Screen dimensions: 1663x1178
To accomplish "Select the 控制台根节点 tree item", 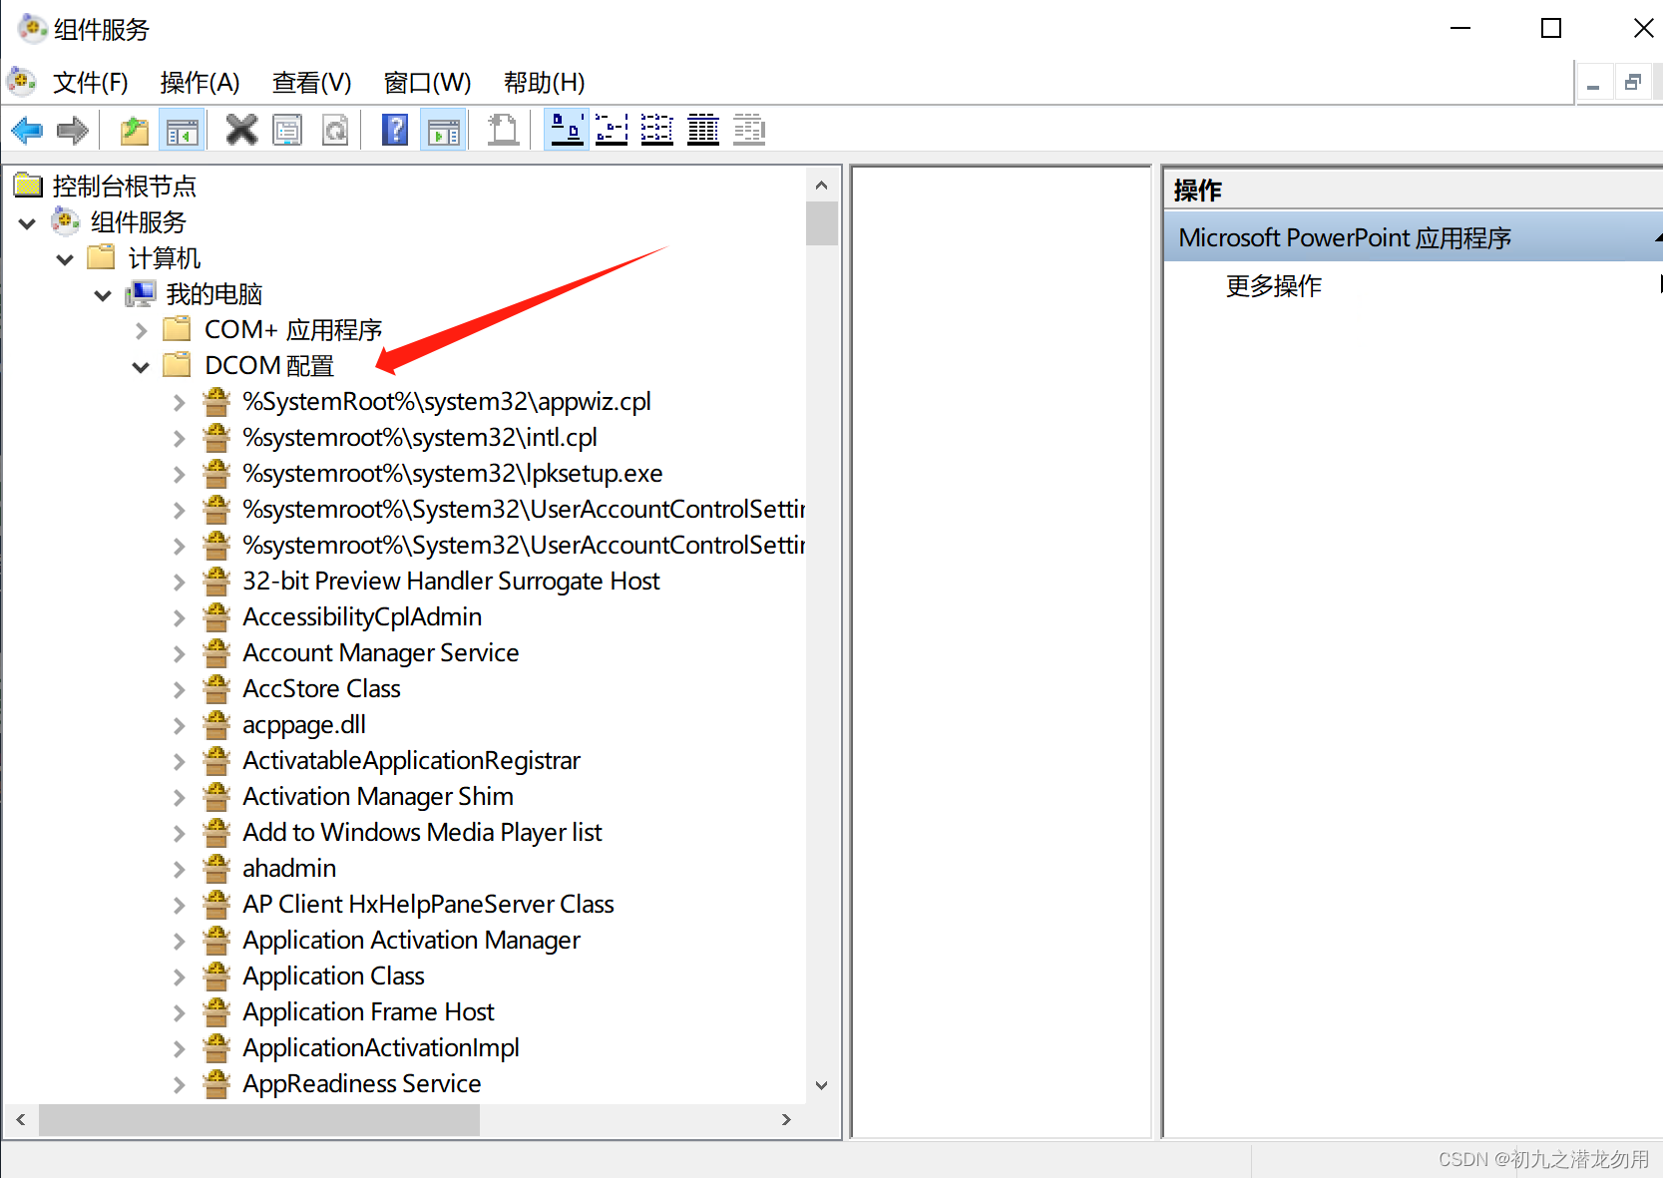I will coord(124,186).
